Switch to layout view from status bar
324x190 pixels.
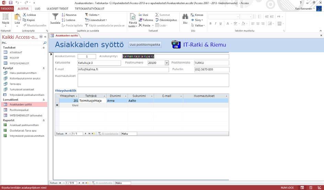click(311, 188)
